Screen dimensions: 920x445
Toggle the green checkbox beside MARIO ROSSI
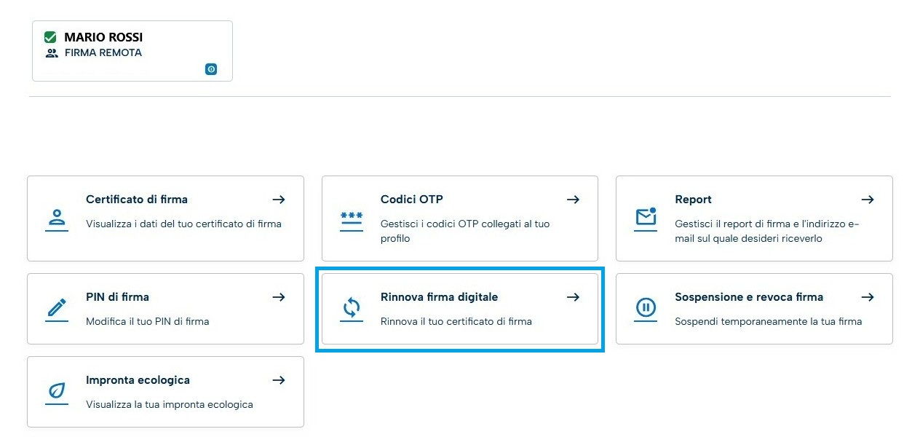pos(51,37)
